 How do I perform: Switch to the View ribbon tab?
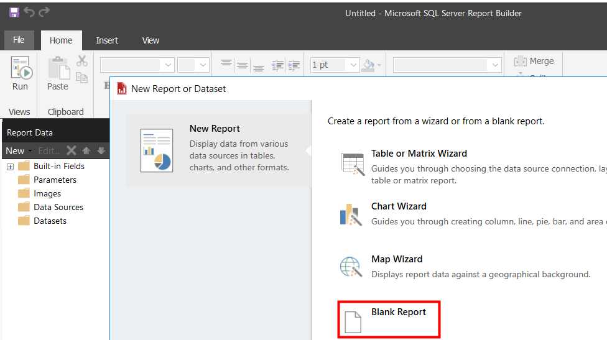click(151, 40)
